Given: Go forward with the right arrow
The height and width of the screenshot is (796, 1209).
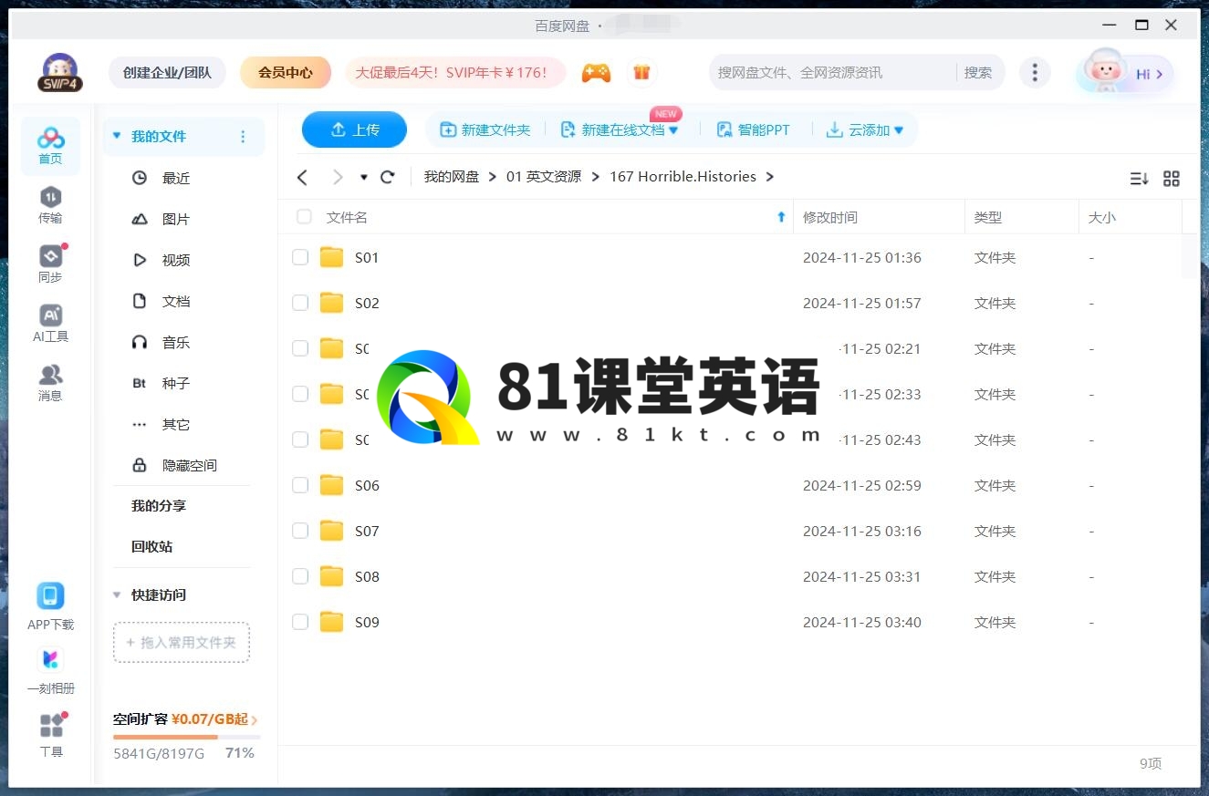Looking at the screenshot, I should pyautogui.click(x=338, y=177).
